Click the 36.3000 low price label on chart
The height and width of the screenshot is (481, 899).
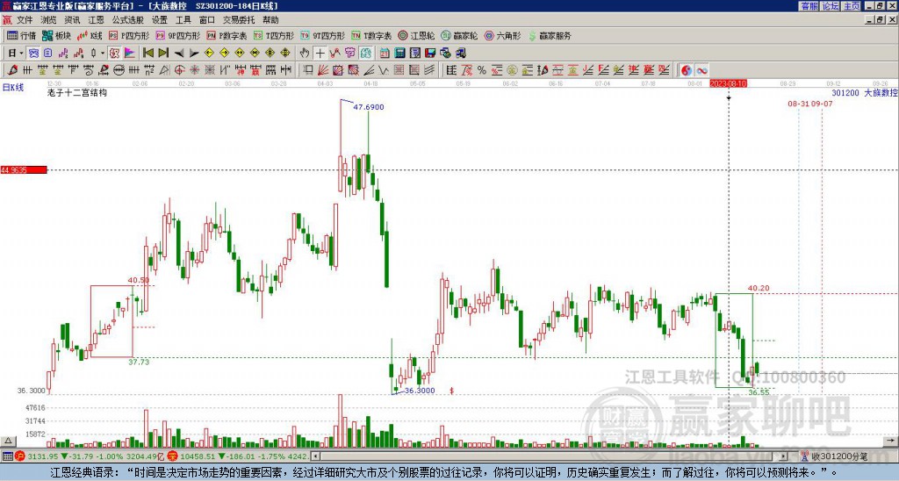pos(420,391)
